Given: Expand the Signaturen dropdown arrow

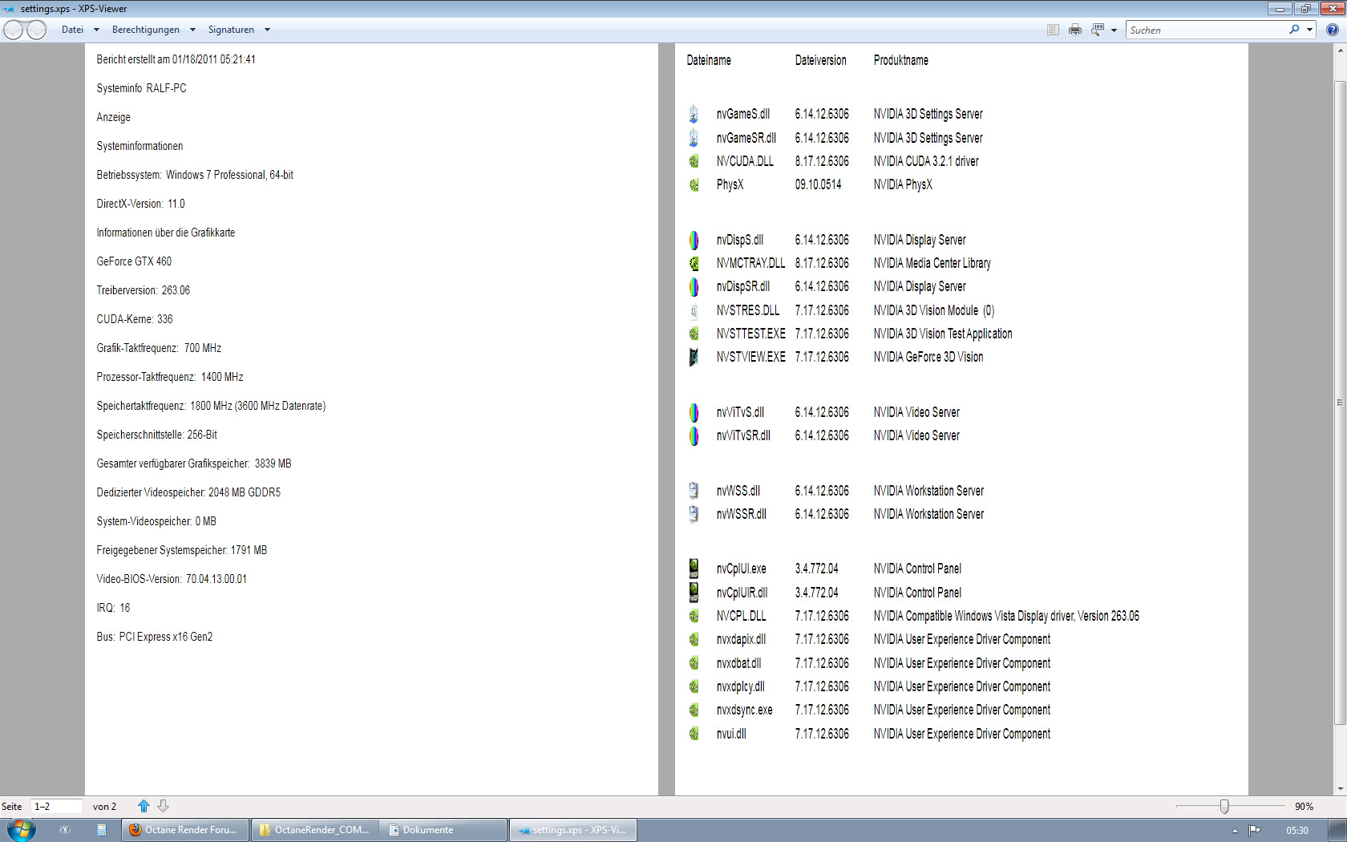Looking at the screenshot, I should pos(267,30).
